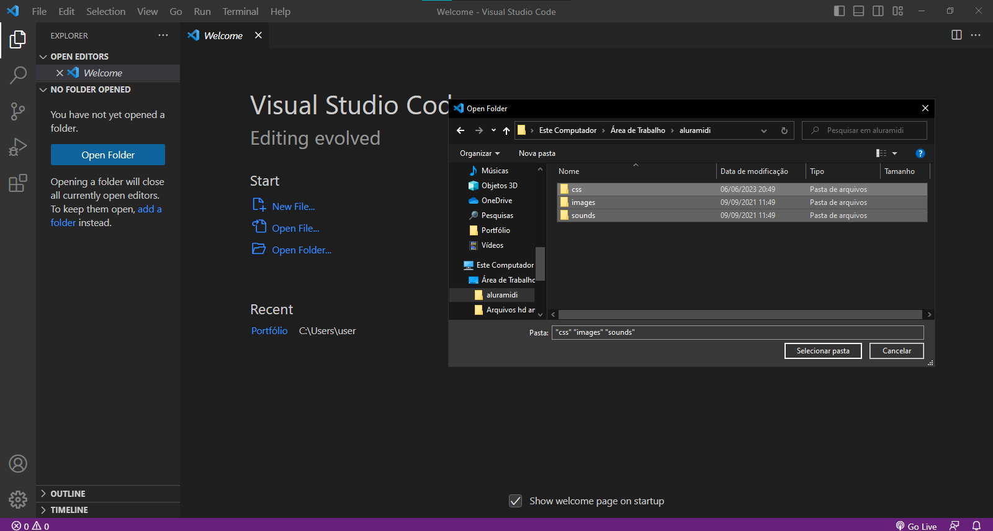Click the Open File... link

295,228
